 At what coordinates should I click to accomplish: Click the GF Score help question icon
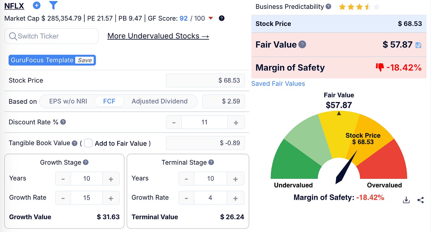pyautogui.click(x=221, y=18)
